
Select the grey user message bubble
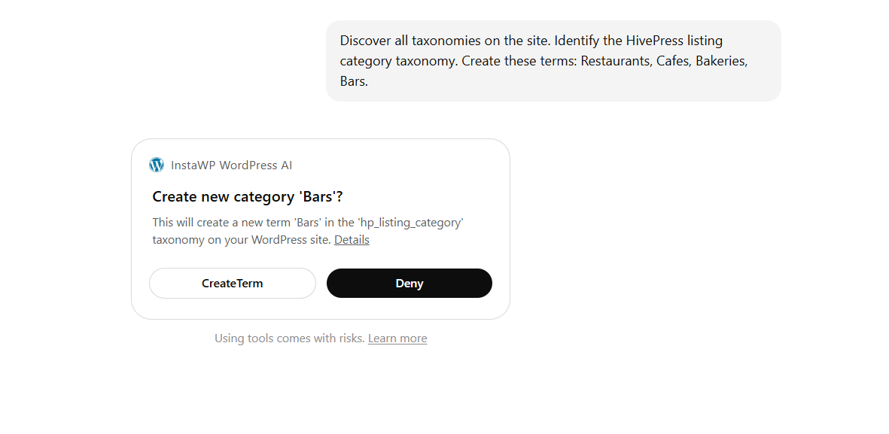point(553,60)
